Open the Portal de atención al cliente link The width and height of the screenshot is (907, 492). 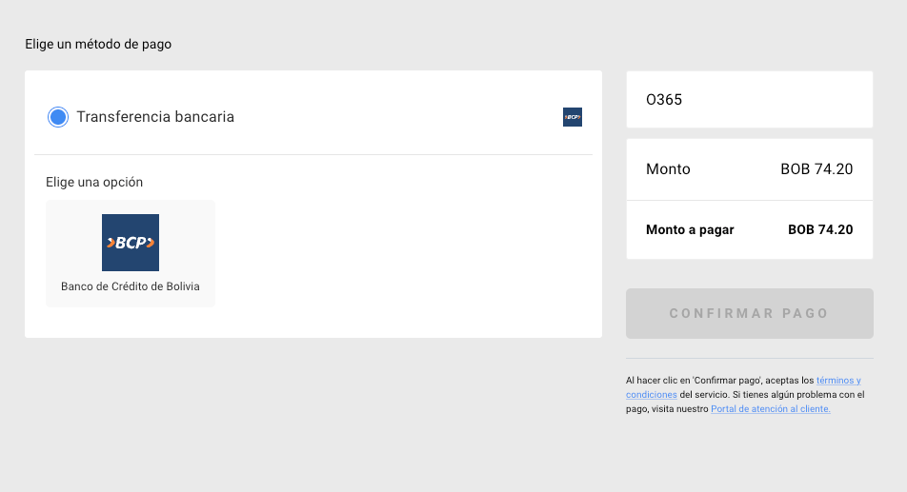pos(771,409)
